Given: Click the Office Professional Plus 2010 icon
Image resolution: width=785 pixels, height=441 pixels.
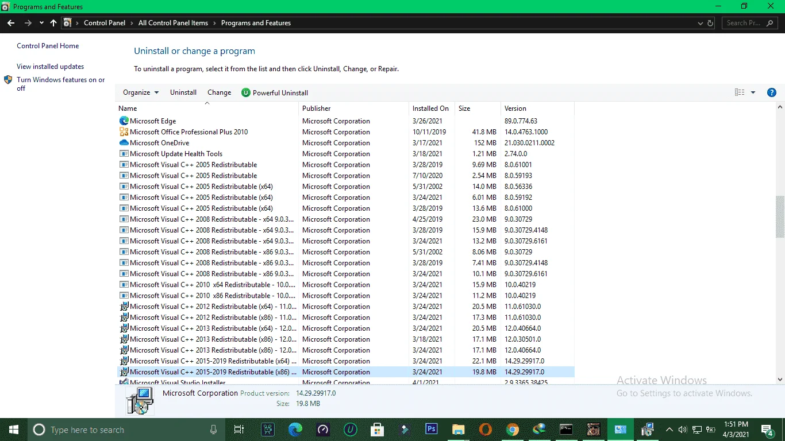Looking at the screenshot, I should pos(124,132).
